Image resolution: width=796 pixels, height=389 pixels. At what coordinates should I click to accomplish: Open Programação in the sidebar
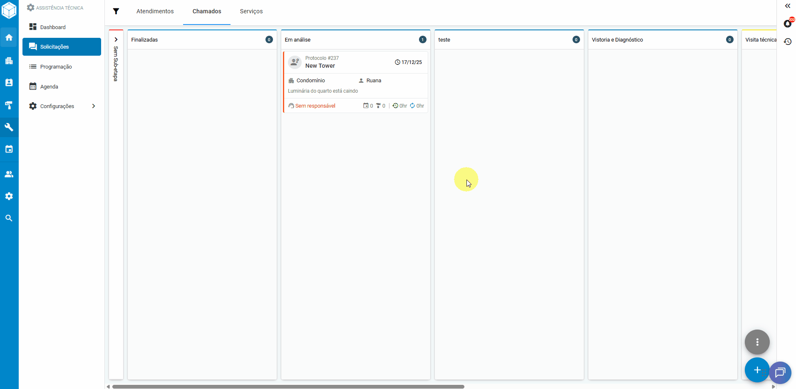coord(56,66)
